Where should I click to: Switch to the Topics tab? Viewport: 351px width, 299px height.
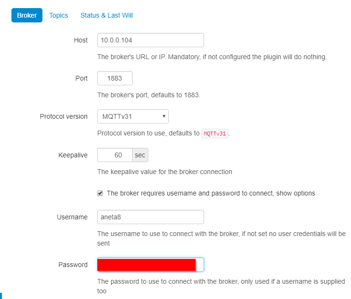[59, 15]
